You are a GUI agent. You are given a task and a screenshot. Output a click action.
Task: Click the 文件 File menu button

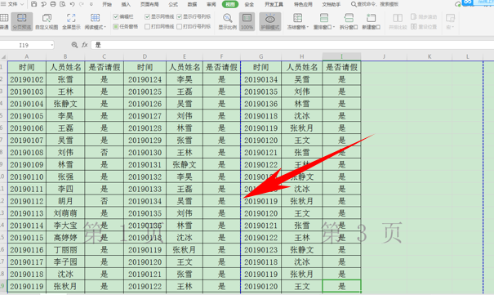[12, 4]
